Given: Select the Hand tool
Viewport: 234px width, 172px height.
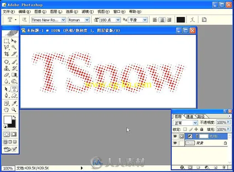Looking at the screenshot, I should click(x=6, y=110).
